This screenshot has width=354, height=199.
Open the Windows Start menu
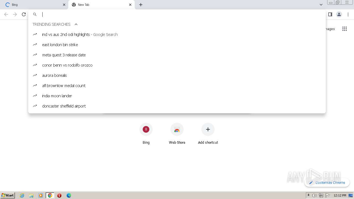pos(8,195)
